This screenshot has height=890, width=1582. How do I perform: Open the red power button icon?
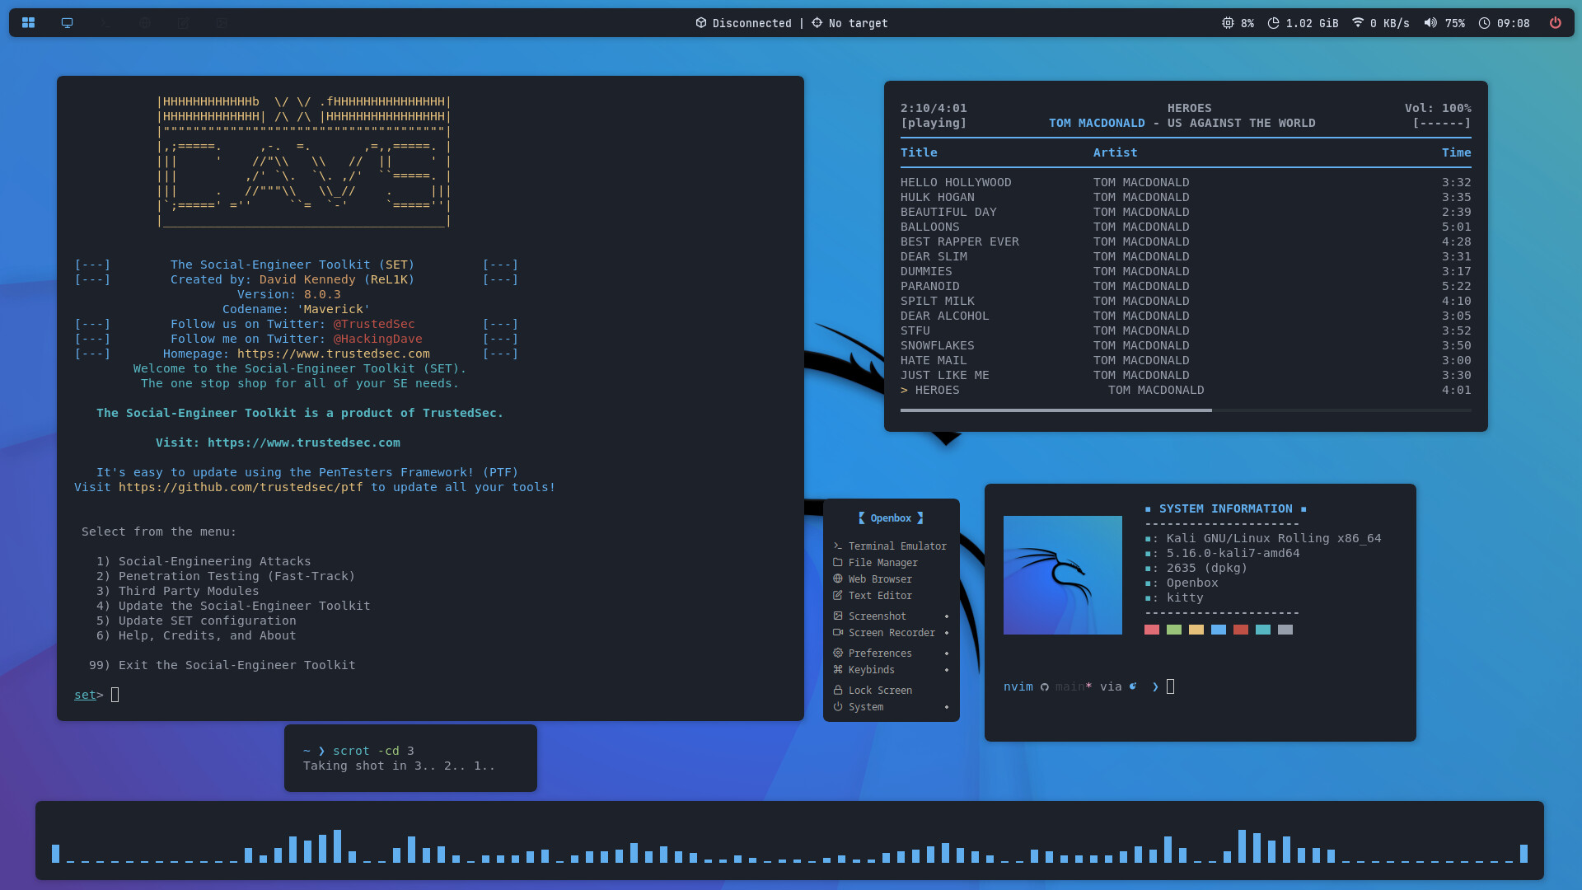(1556, 23)
